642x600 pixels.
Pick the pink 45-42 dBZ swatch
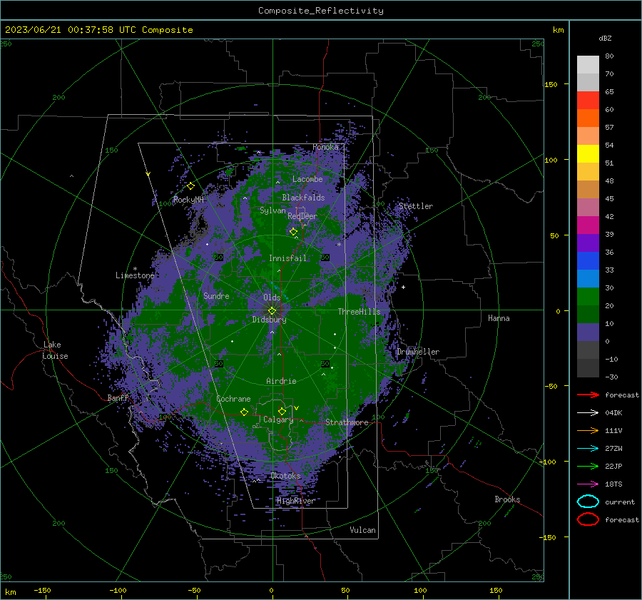(x=588, y=207)
